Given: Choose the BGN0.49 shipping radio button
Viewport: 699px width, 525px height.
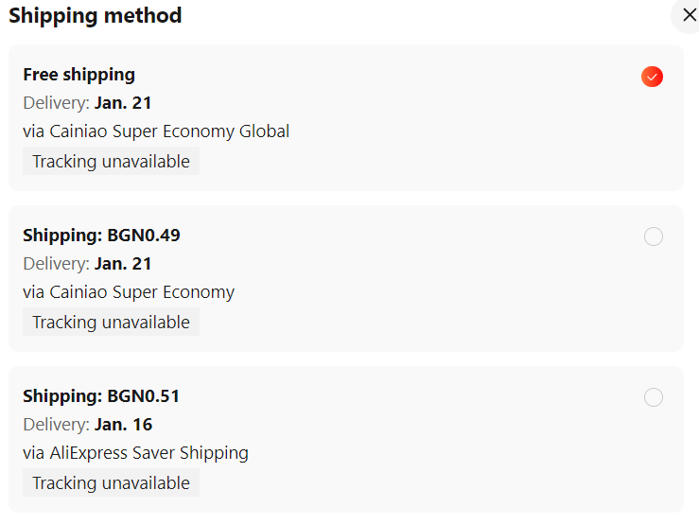Looking at the screenshot, I should click(653, 236).
